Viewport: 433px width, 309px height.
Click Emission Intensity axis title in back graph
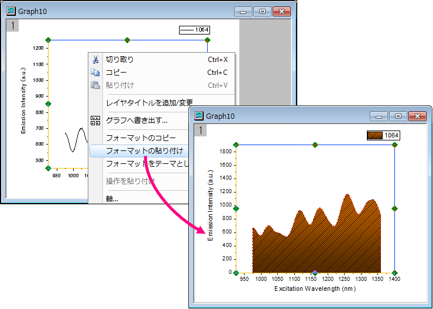coord(23,101)
